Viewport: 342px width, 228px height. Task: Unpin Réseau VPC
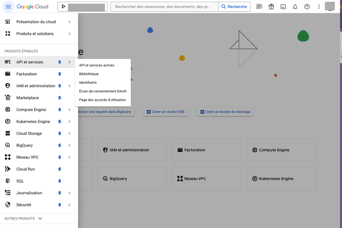59,157
